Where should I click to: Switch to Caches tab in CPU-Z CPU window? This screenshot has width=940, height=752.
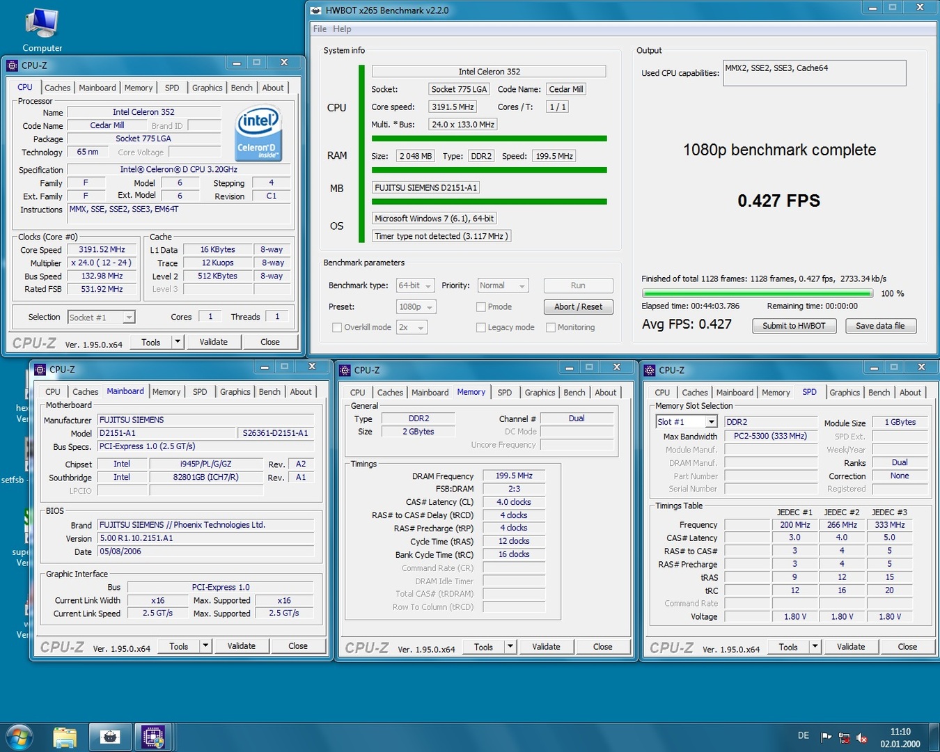(57, 88)
